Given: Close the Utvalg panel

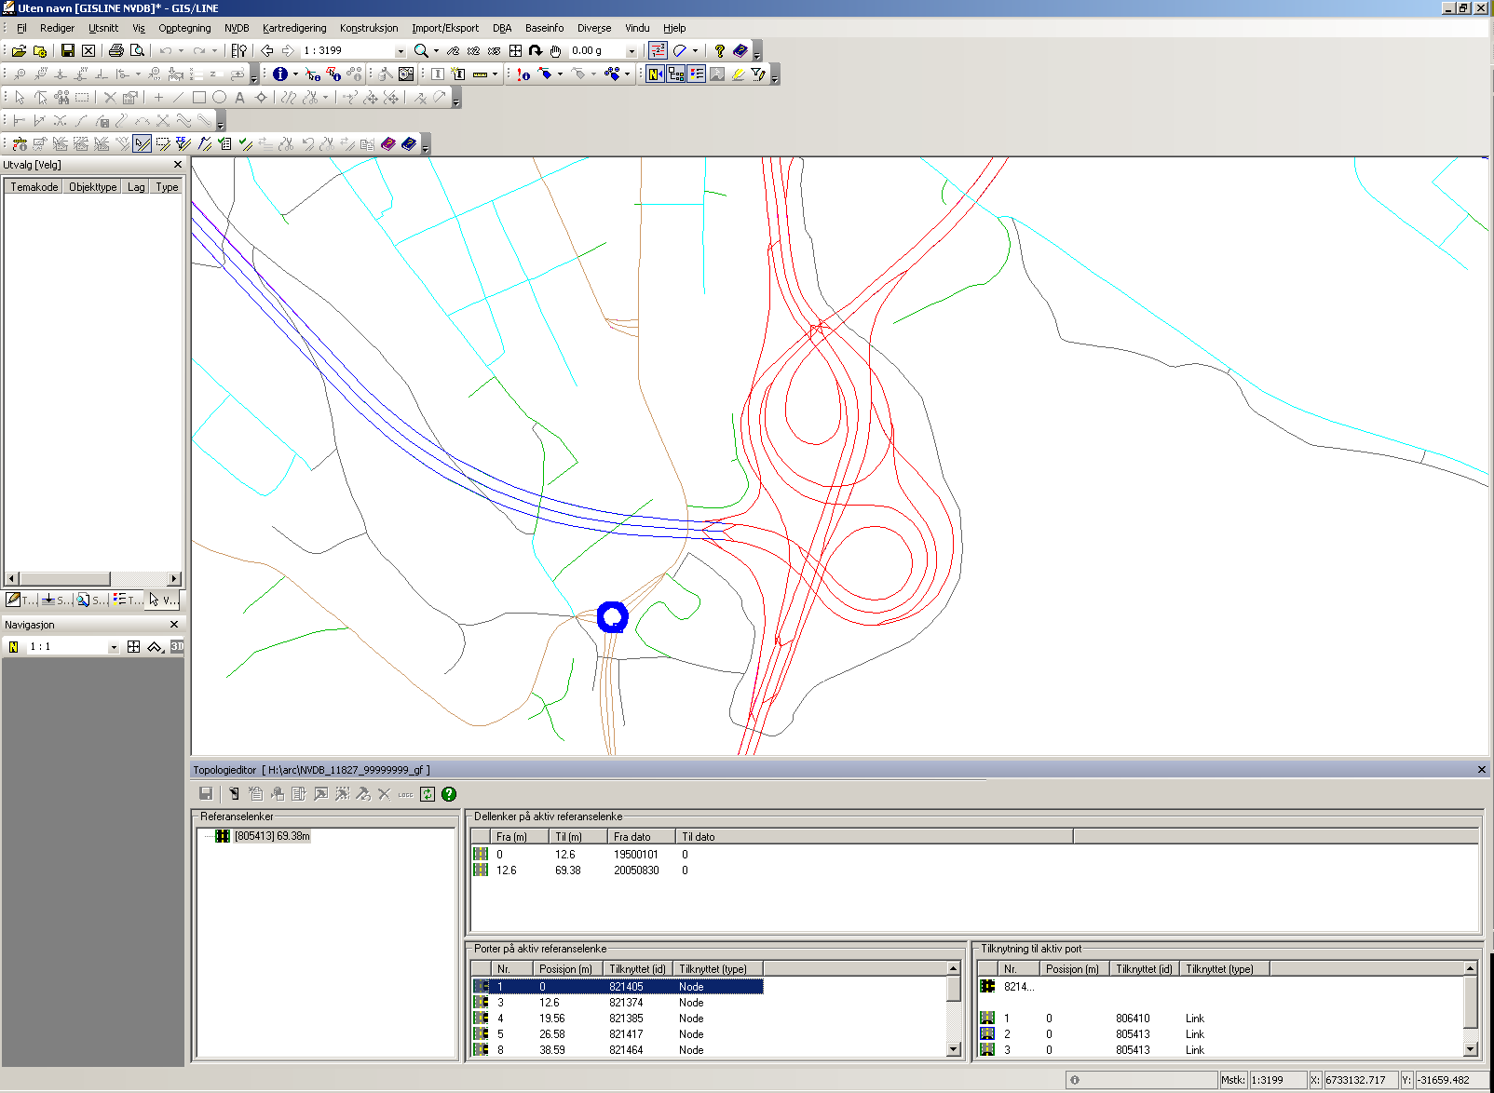Looking at the screenshot, I should tap(178, 165).
